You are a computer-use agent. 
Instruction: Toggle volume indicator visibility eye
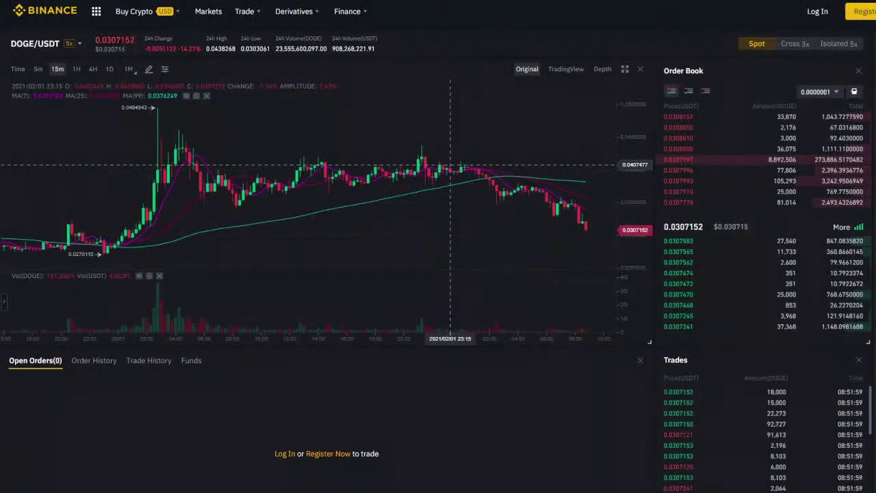[x=139, y=276]
